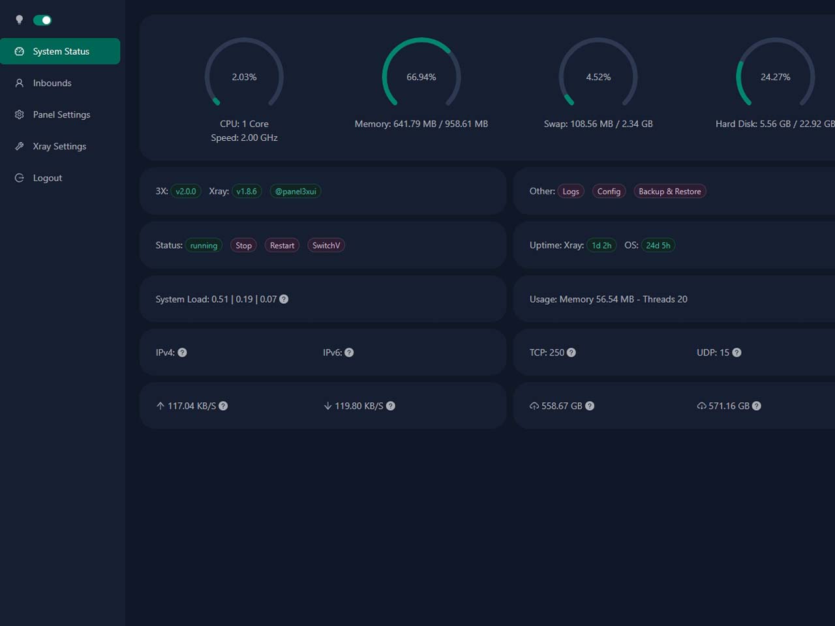Viewport: 835px width, 626px height.
Task: Click the IPv6 help icon
Action: [349, 353]
